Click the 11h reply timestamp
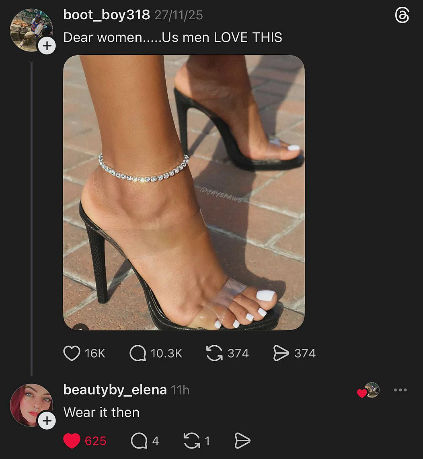Viewport: 423px width, 459px height. [x=180, y=390]
